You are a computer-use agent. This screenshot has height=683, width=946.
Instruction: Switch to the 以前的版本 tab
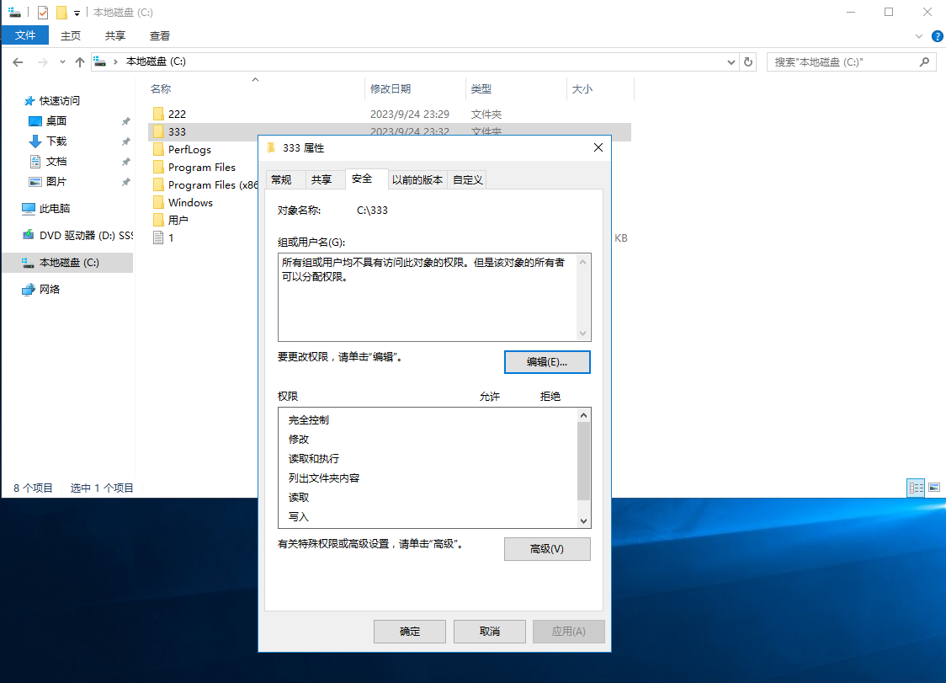pyautogui.click(x=417, y=180)
